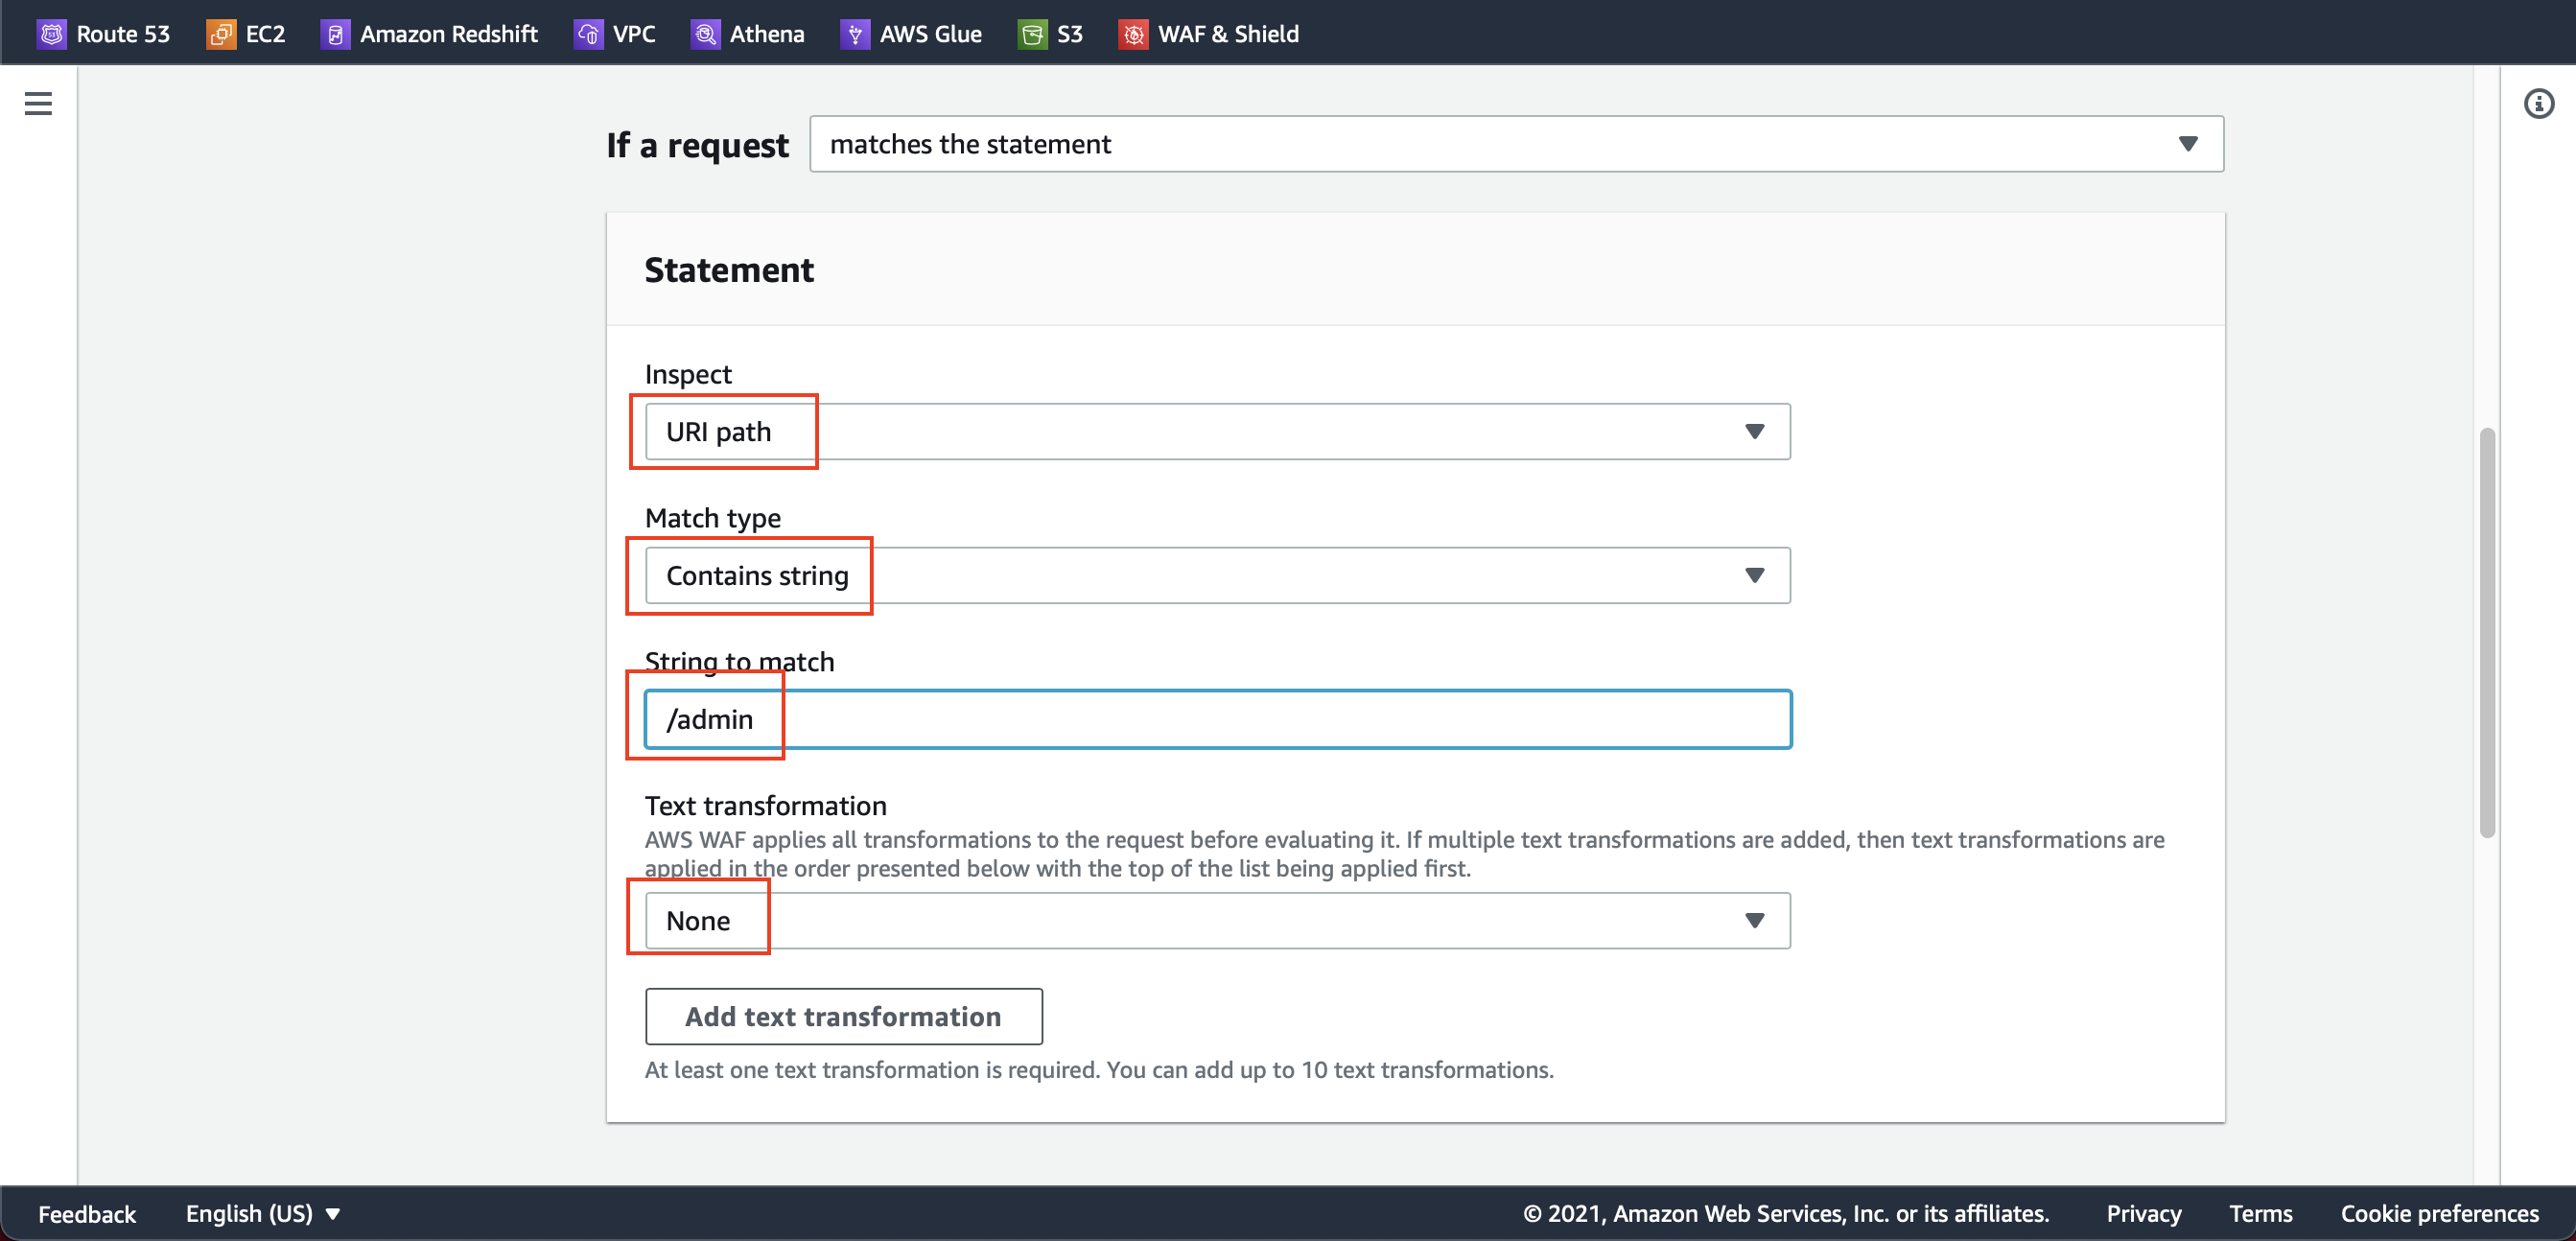
Task: Click the AWS copyright notice text
Action: 1786,1213
